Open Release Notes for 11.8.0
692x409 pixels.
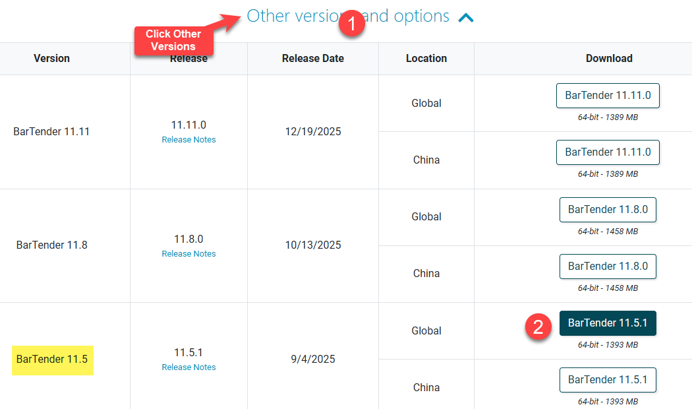click(x=188, y=254)
